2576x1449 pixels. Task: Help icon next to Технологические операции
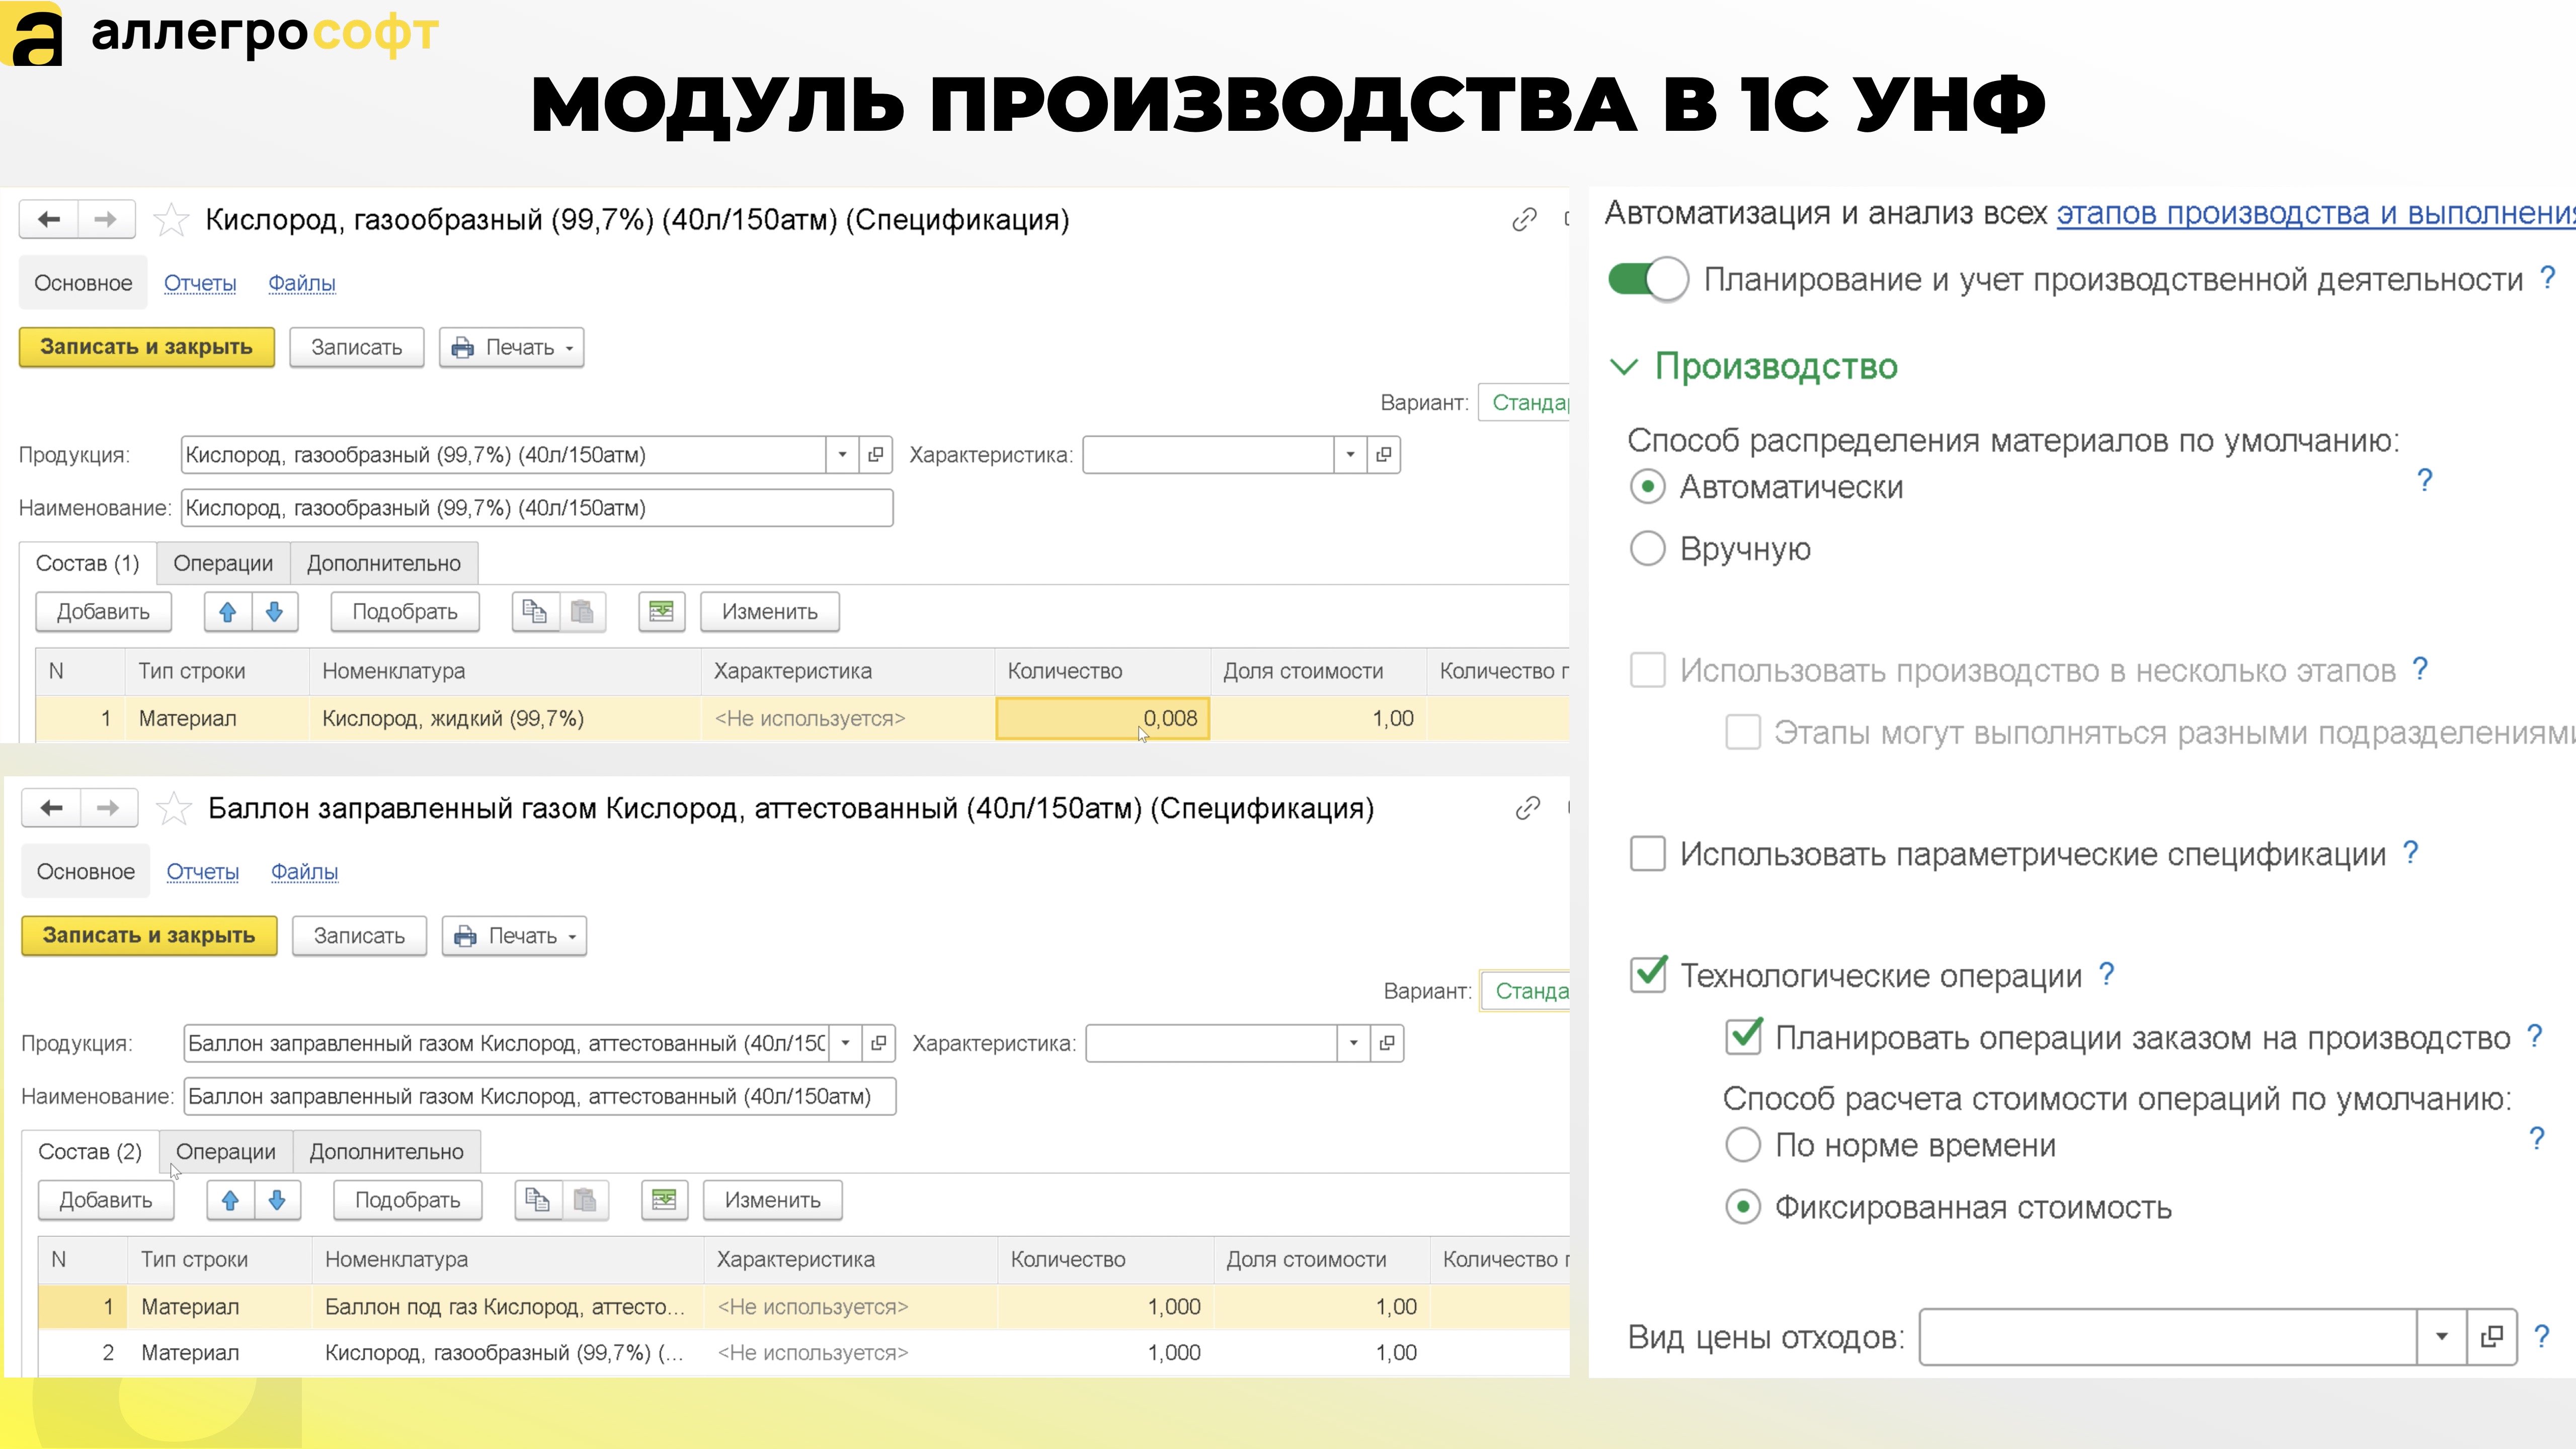click(x=2107, y=974)
